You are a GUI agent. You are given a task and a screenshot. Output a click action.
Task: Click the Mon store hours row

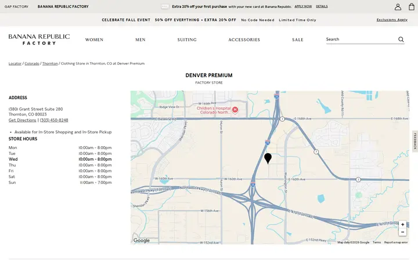[x=60, y=147]
